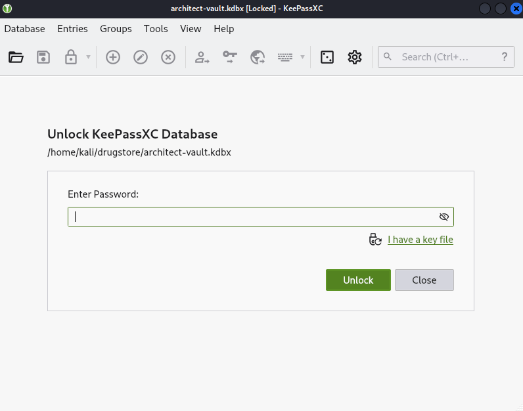523x411 pixels.
Task: Focus the Enter Password field
Action: pos(253,217)
